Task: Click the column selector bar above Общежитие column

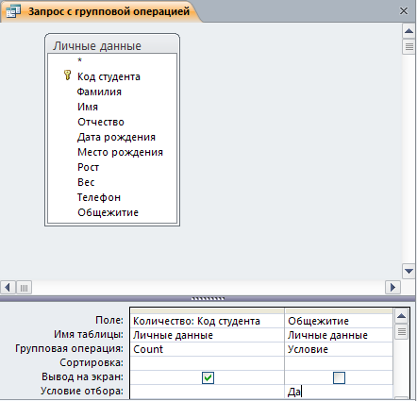Action: tap(339, 310)
